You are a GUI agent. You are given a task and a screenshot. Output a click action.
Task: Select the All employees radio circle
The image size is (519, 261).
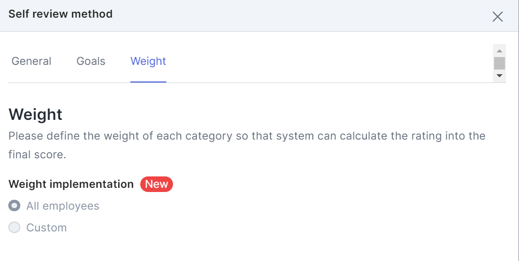(x=15, y=206)
